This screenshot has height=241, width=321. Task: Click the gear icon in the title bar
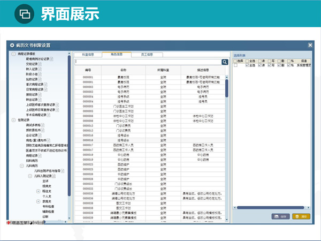click(12, 45)
